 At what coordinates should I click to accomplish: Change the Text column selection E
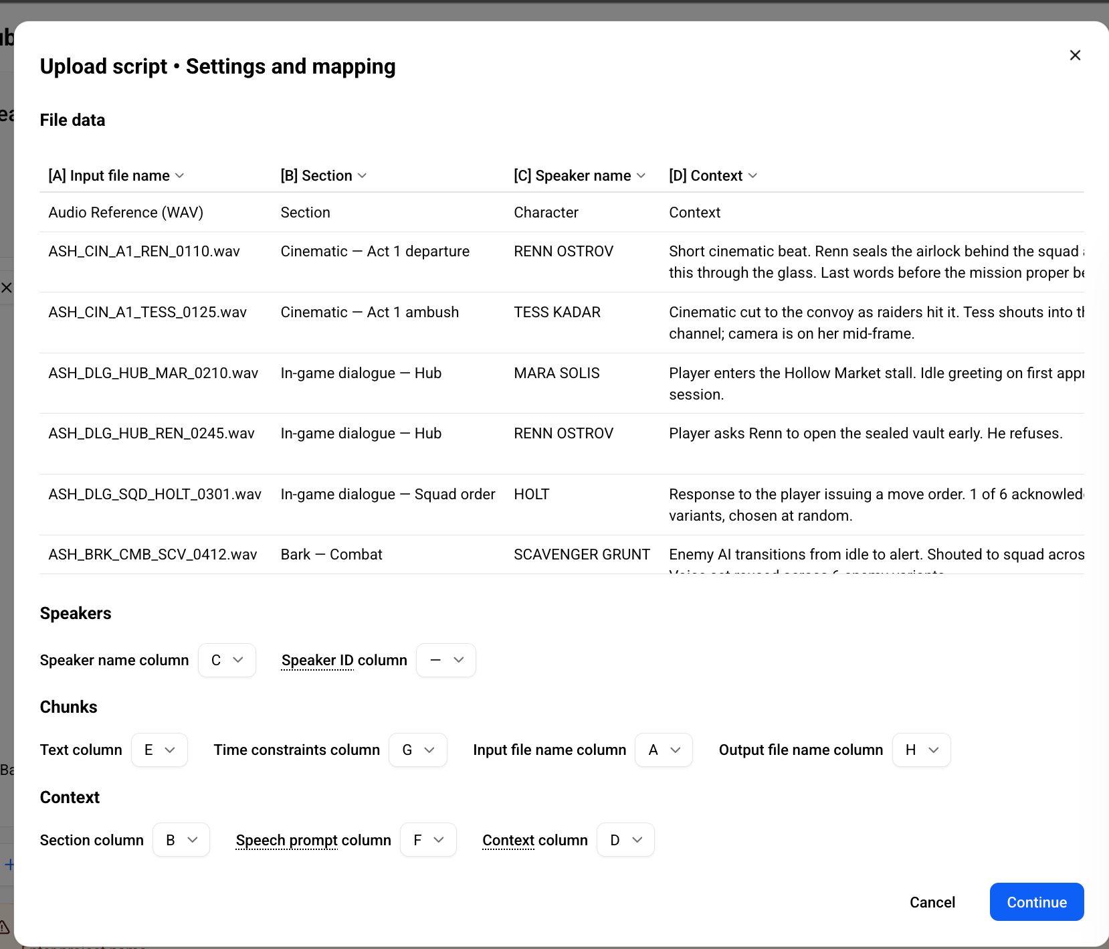pos(159,750)
